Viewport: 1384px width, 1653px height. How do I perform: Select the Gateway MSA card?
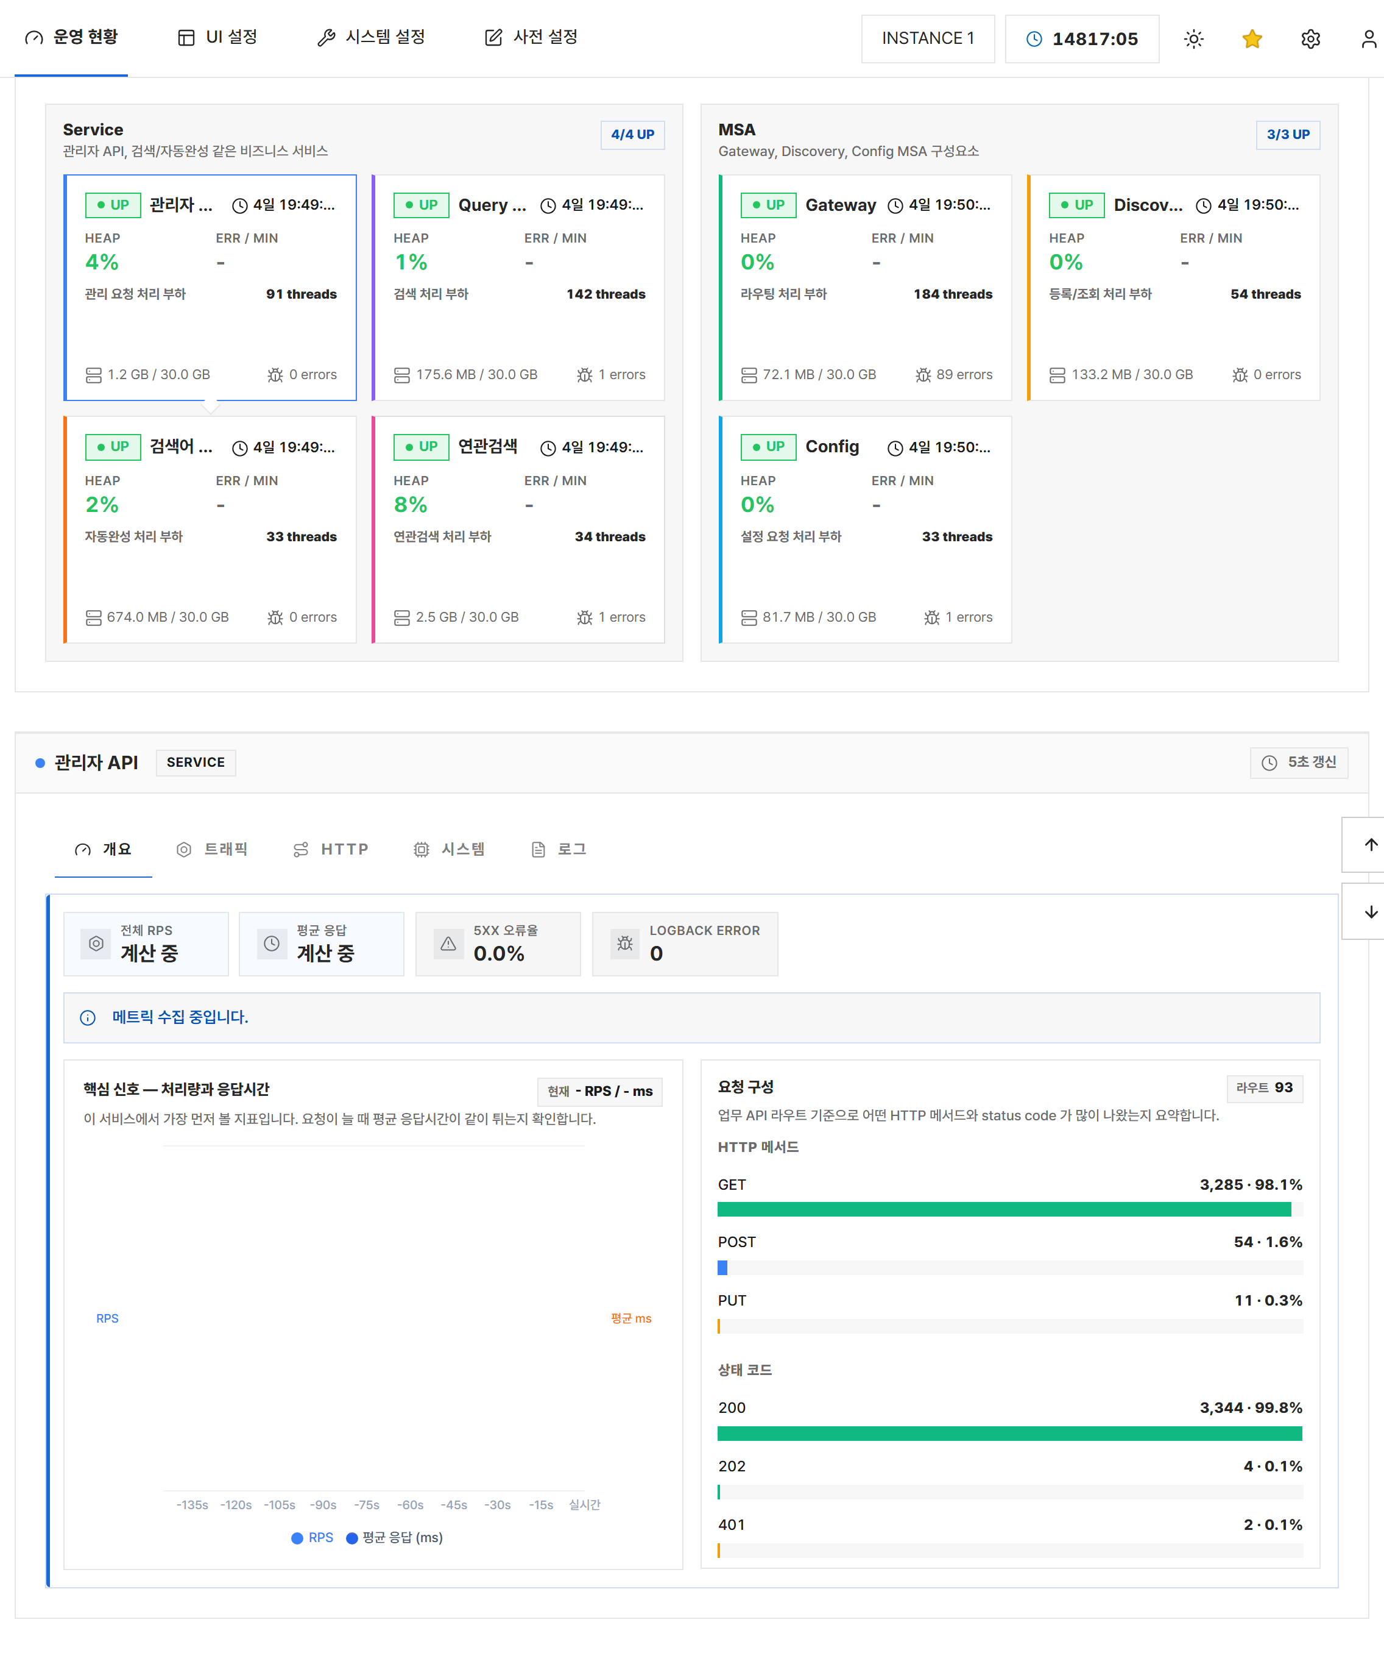click(x=866, y=287)
